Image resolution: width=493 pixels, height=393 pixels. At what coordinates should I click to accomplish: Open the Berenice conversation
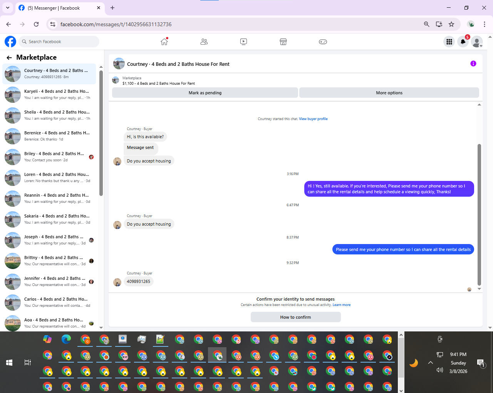coord(49,136)
